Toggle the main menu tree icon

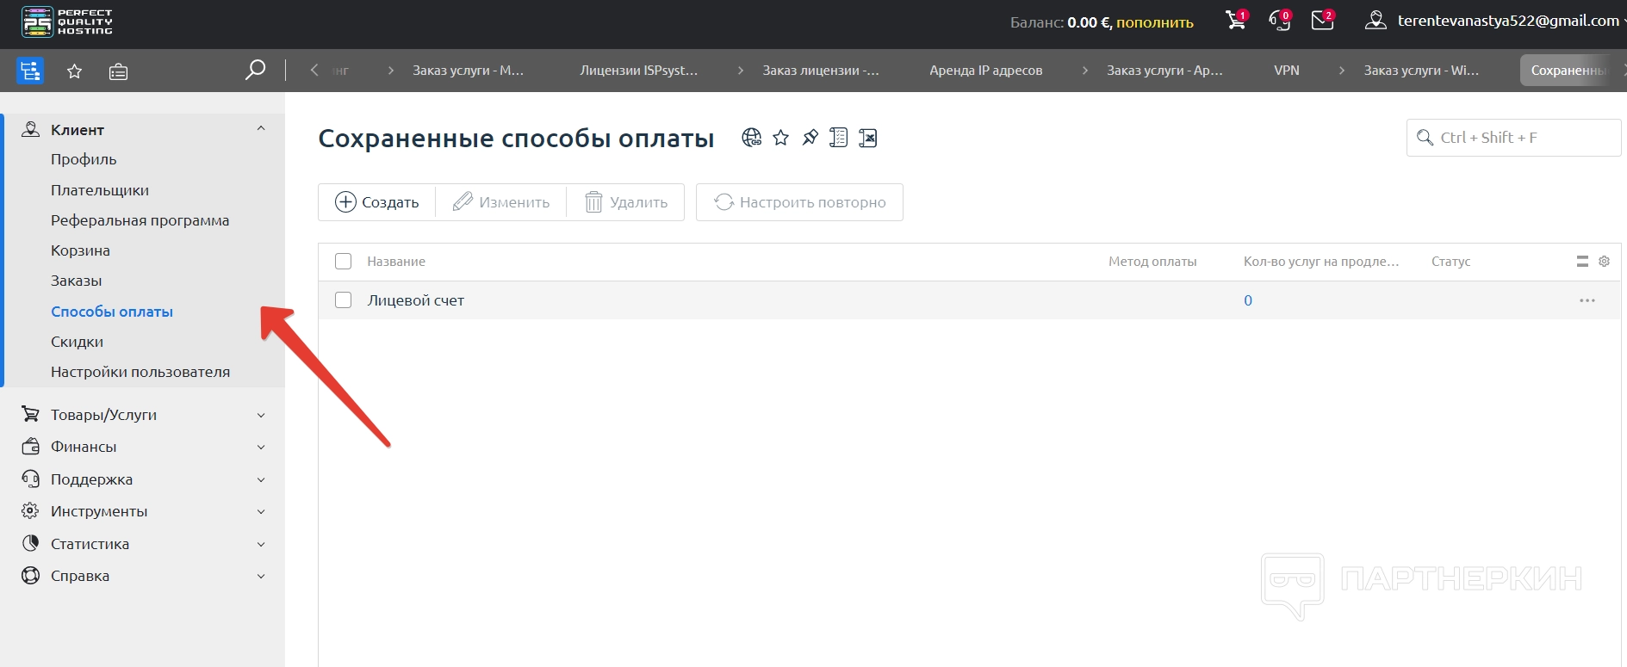tap(30, 71)
